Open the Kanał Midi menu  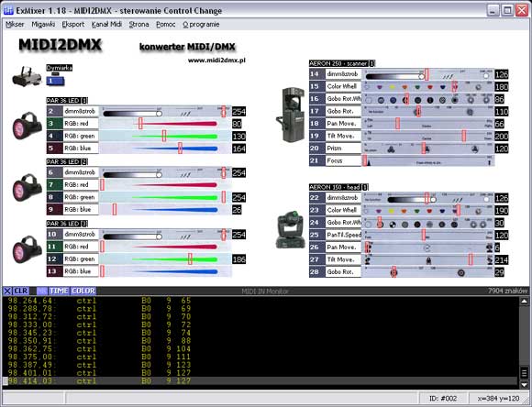[x=106, y=25]
